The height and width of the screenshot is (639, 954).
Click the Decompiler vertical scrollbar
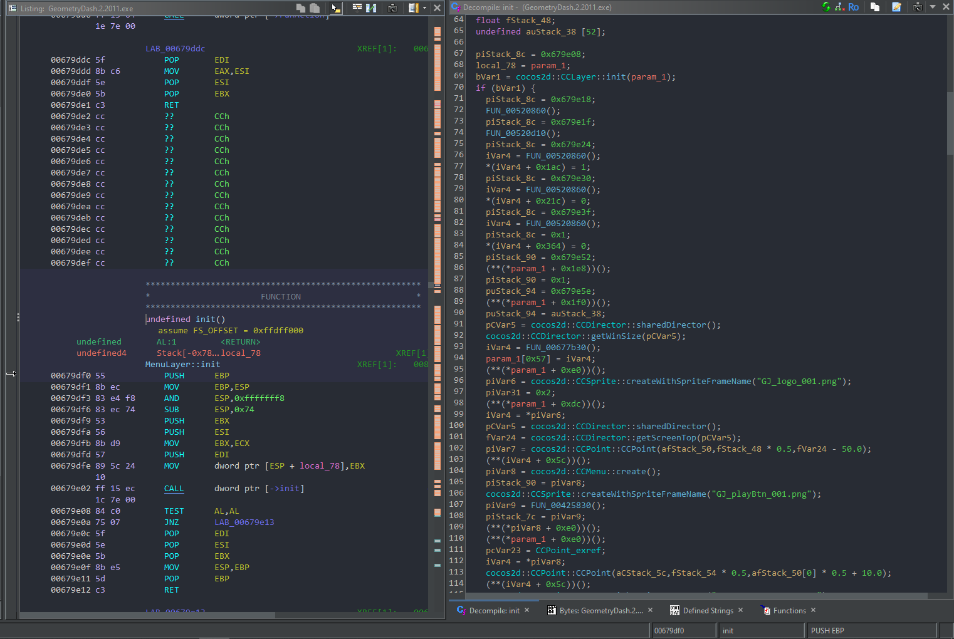tap(950, 122)
